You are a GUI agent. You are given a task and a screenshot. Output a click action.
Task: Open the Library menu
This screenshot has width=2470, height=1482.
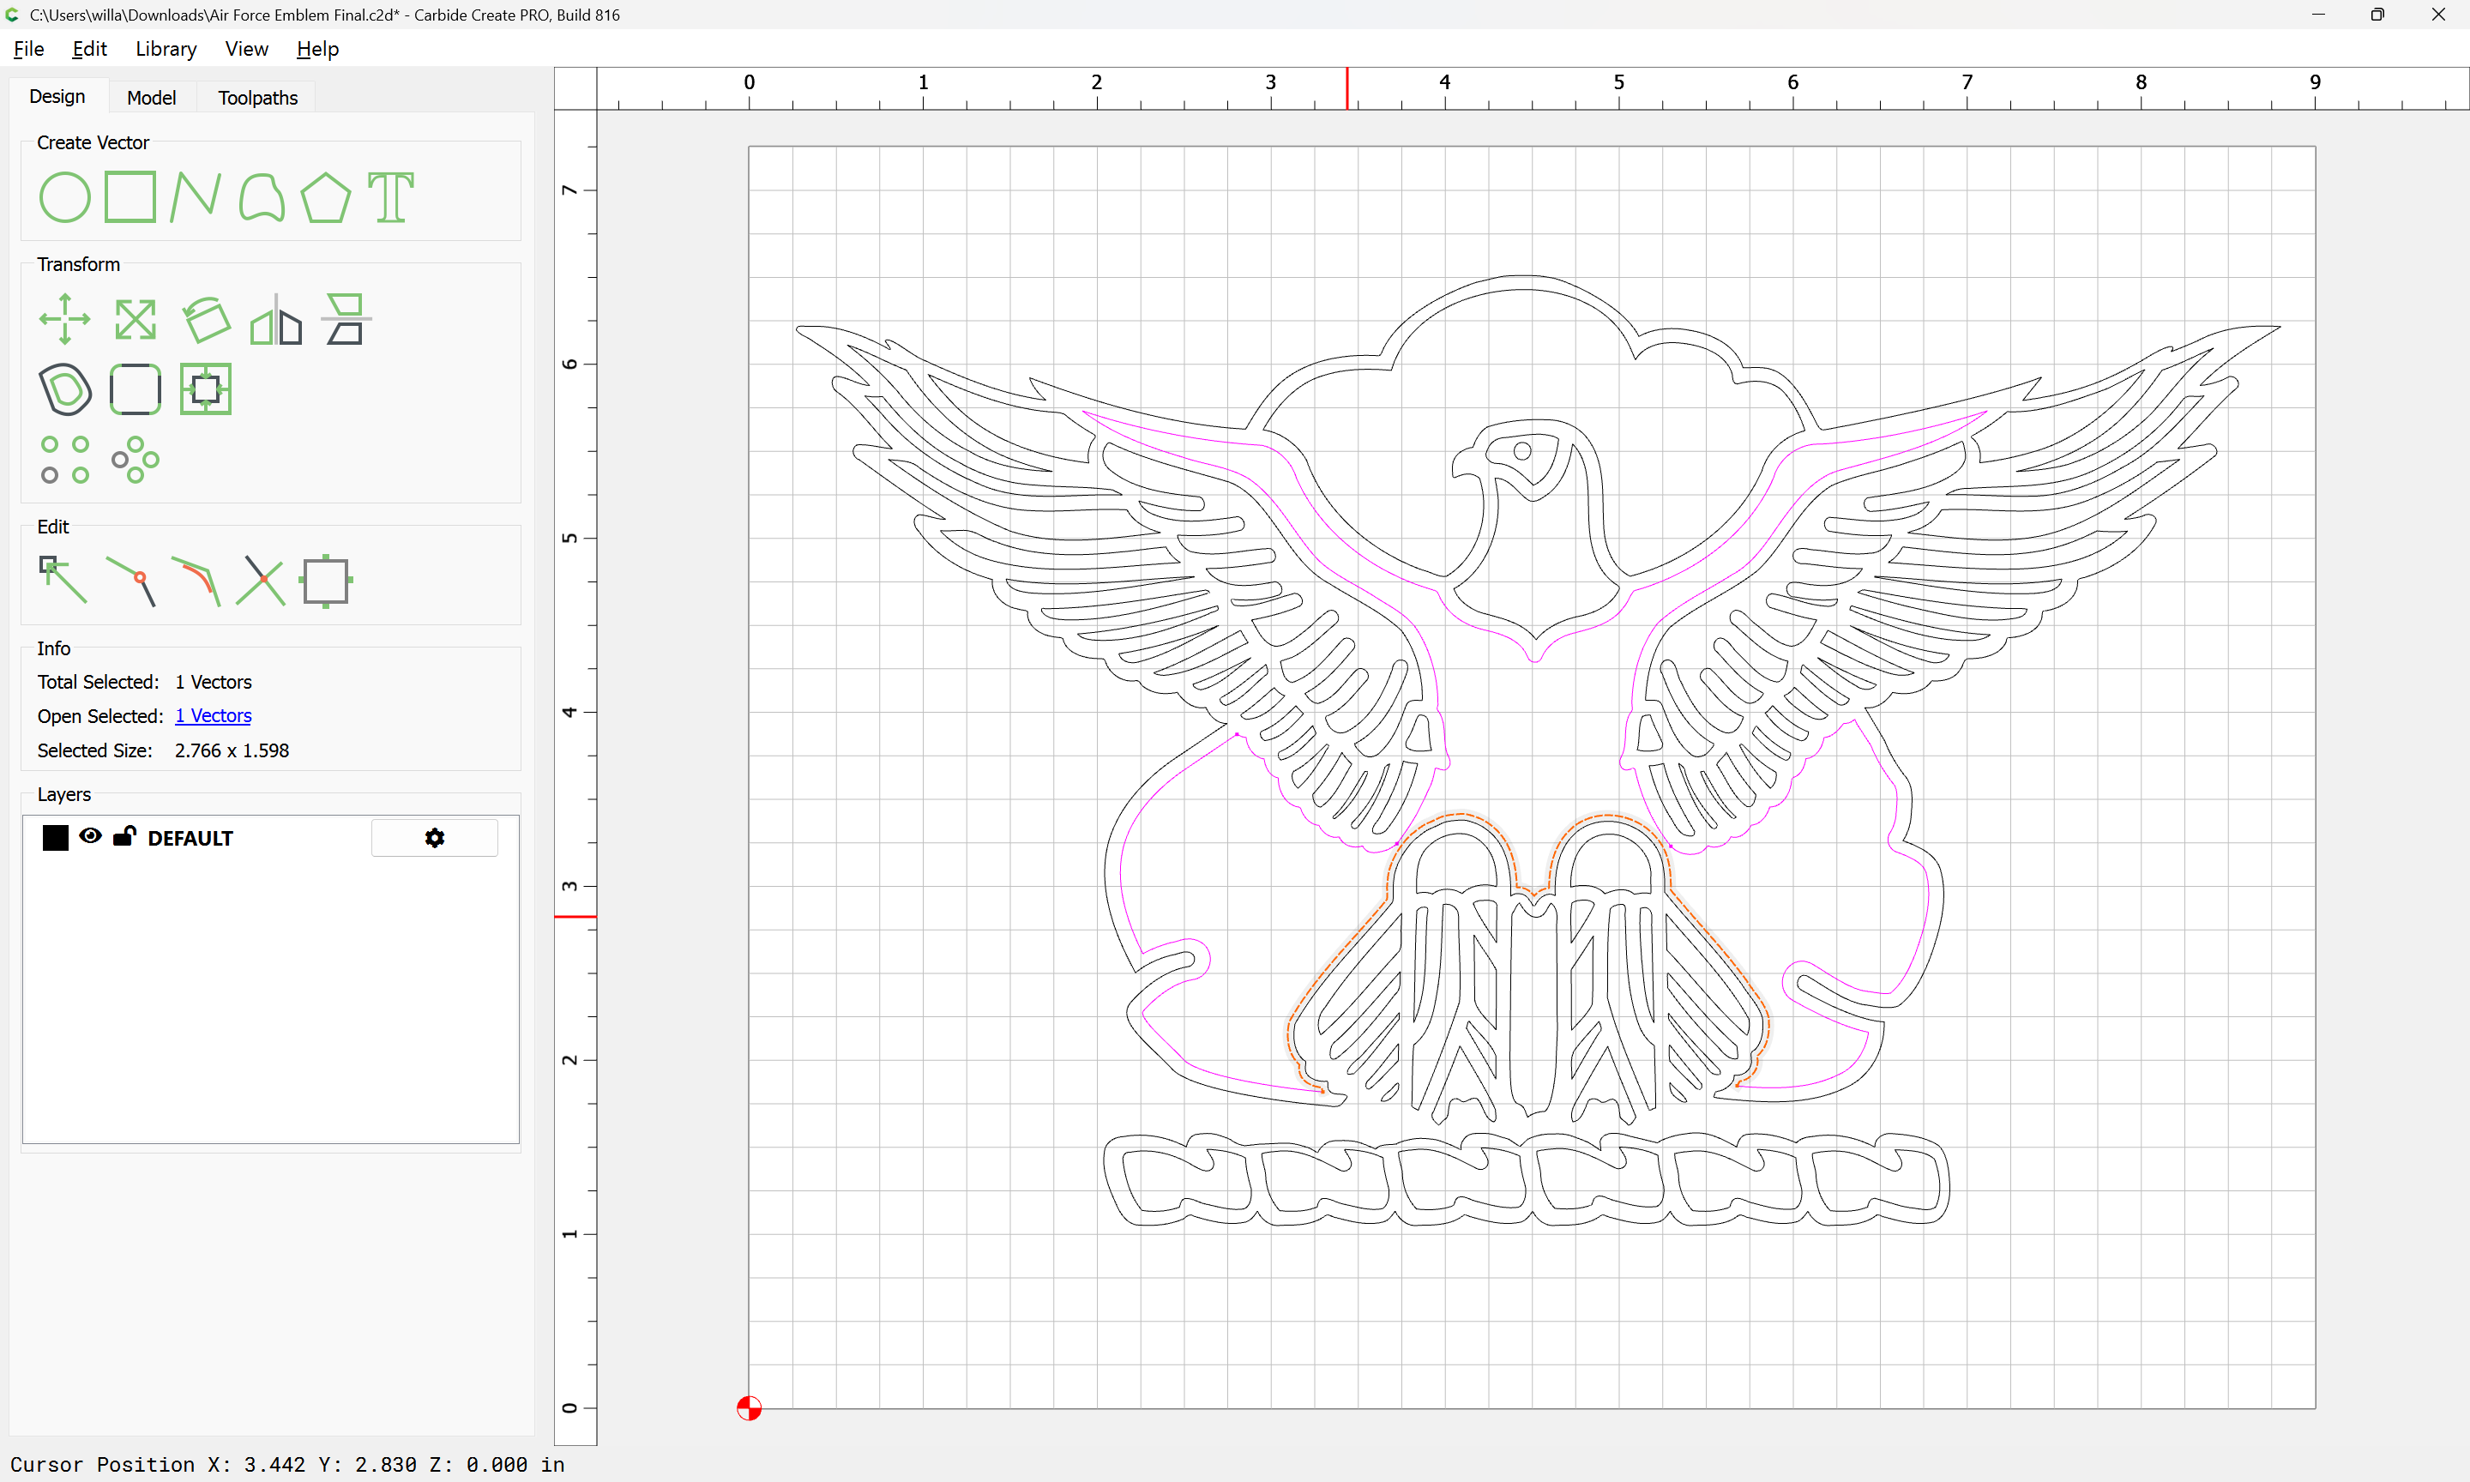click(166, 49)
